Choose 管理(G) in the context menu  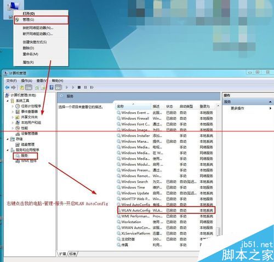(x=41, y=20)
